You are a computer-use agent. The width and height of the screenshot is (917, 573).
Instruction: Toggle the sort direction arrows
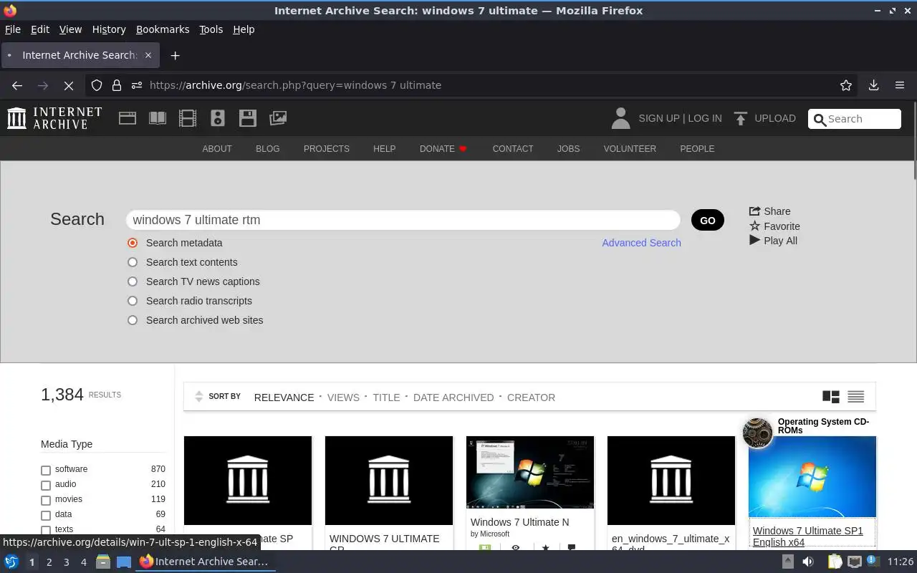(x=198, y=397)
